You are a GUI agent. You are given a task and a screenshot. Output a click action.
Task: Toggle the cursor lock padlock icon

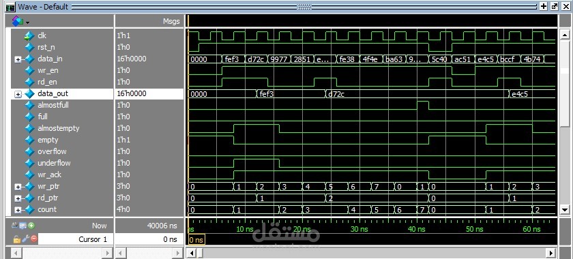[16, 239]
